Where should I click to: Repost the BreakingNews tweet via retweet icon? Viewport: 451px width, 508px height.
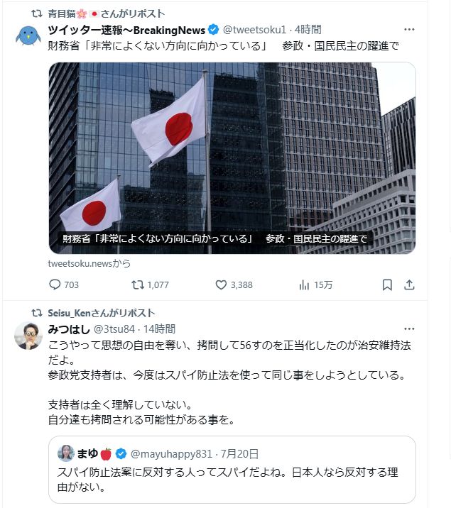coord(138,285)
